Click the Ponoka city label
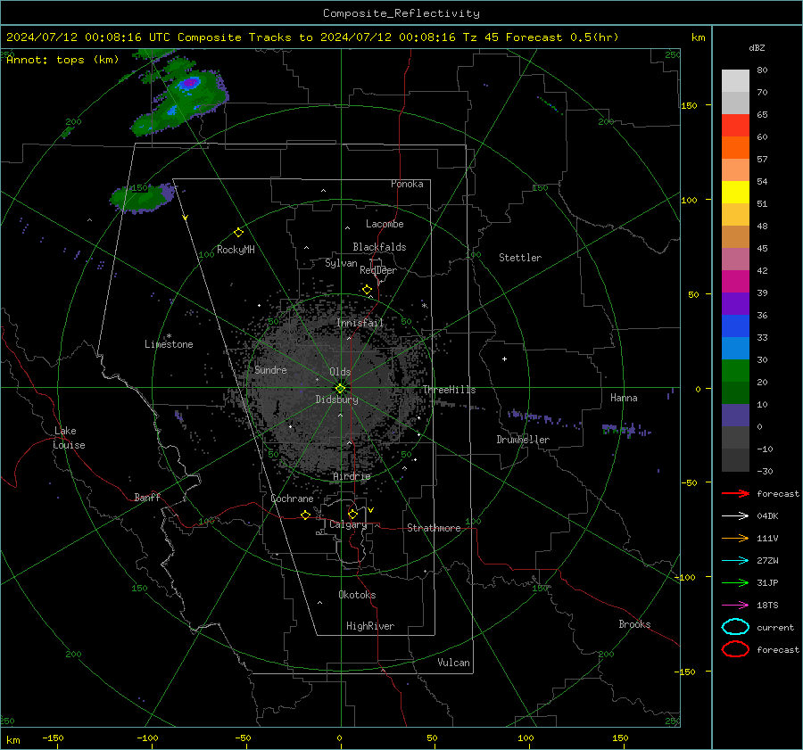Viewport: 803px width, 750px height. point(407,184)
